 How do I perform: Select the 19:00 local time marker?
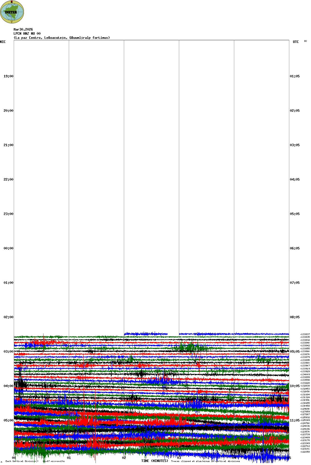point(8,76)
